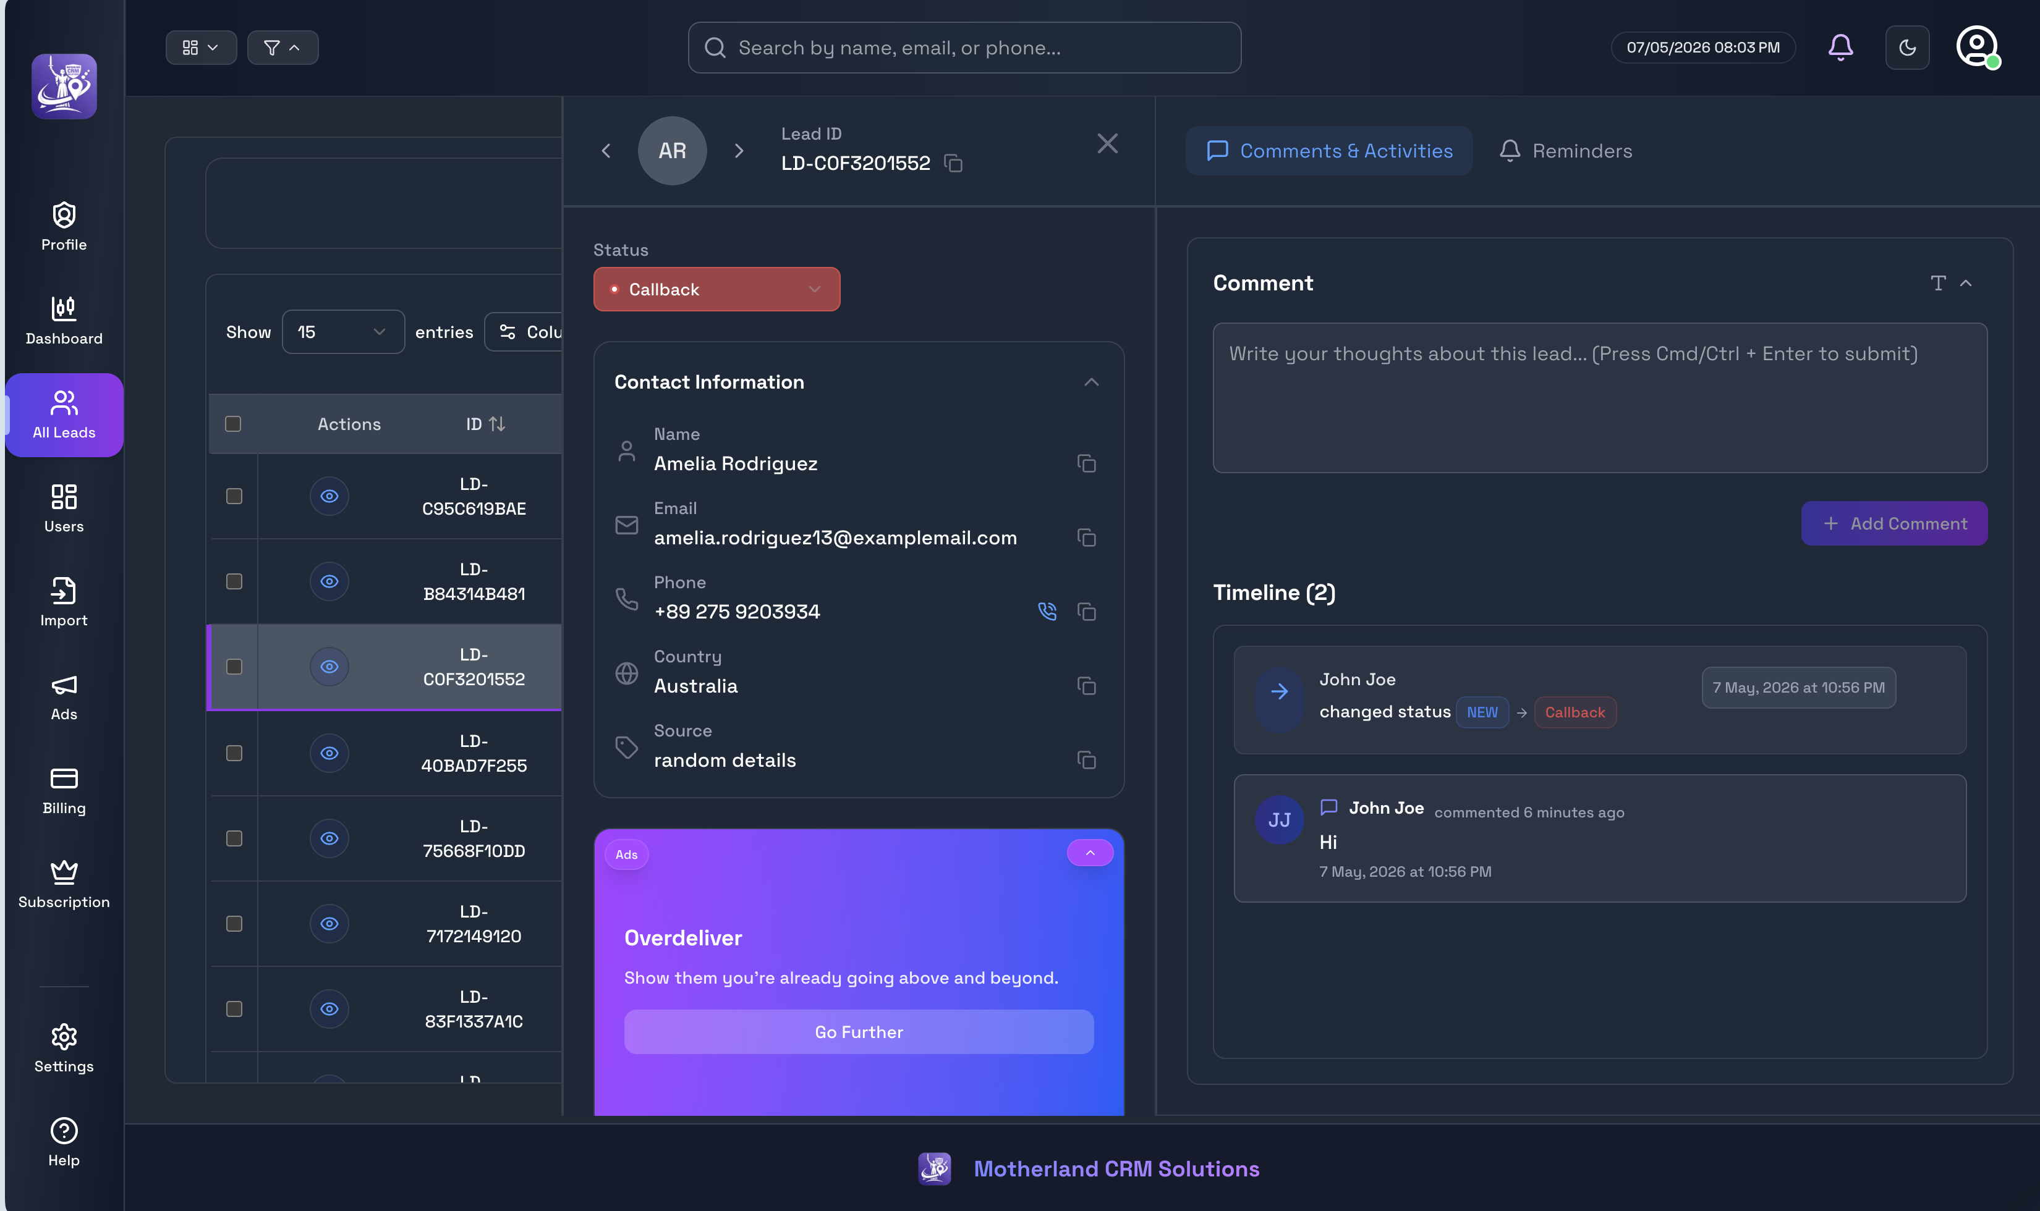Focus the search by name field

pyautogui.click(x=964, y=48)
